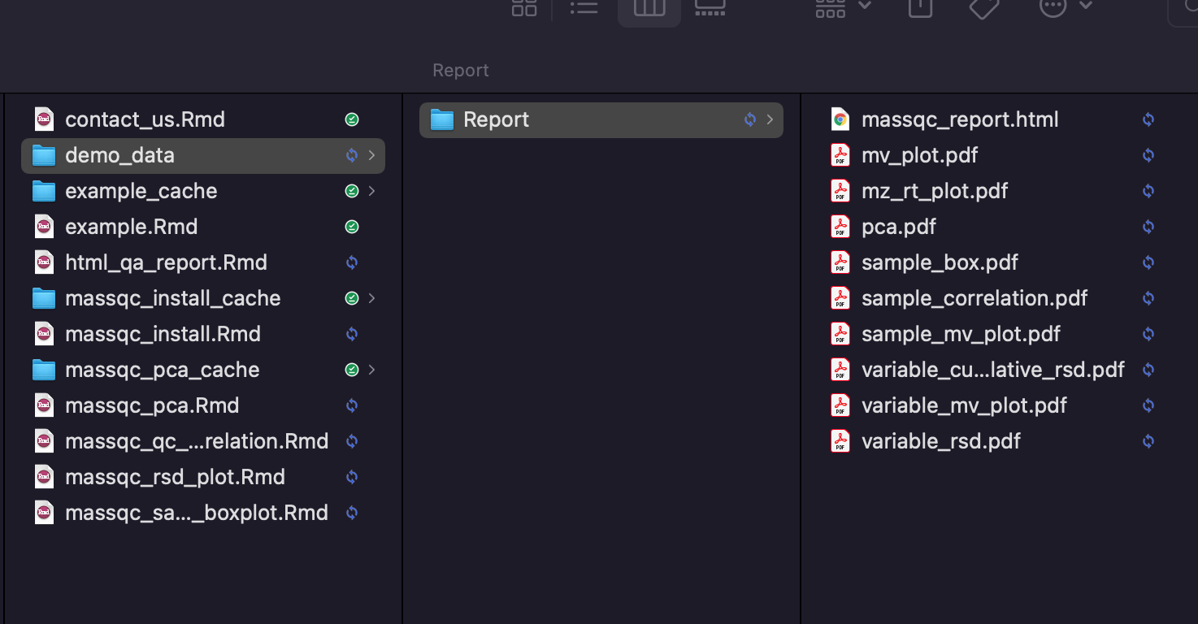The height and width of the screenshot is (624, 1198).
Task: Open the more actions ellipsis menu
Action: (1066, 7)
